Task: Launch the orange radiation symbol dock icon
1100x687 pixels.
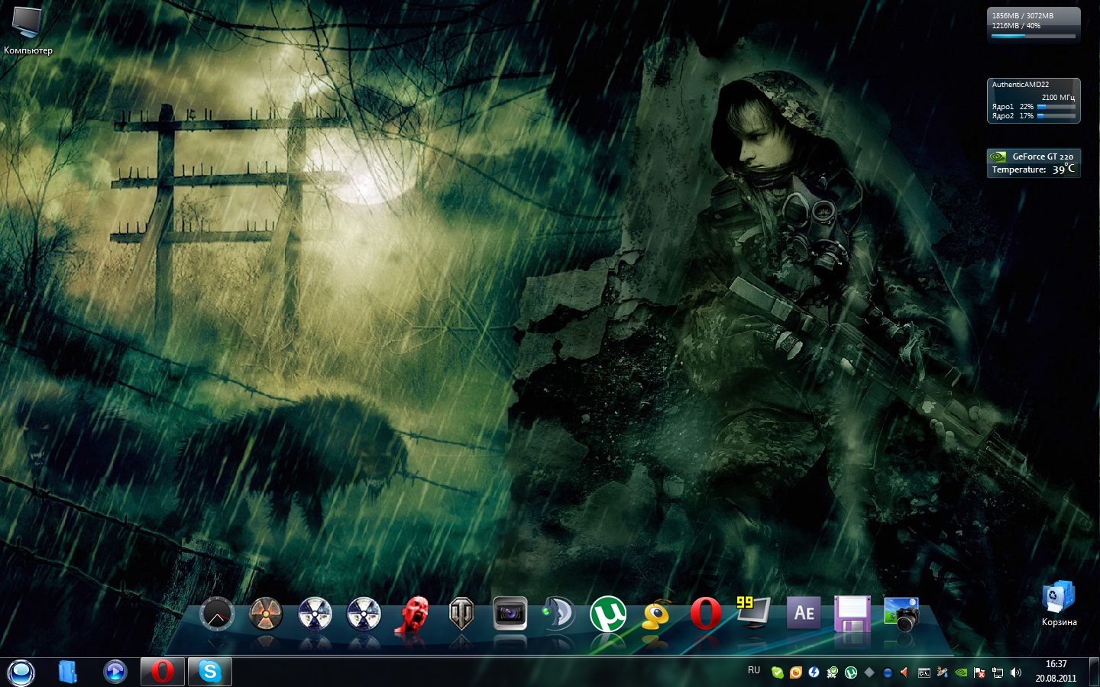Action: click(266, 614)
